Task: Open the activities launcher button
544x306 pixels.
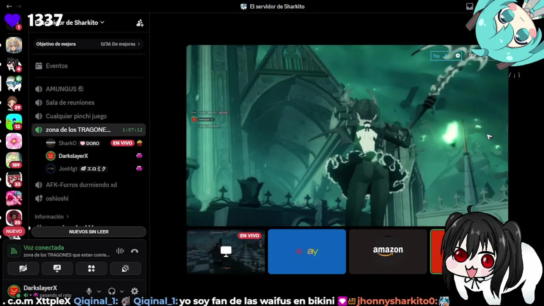Action: 91,268
